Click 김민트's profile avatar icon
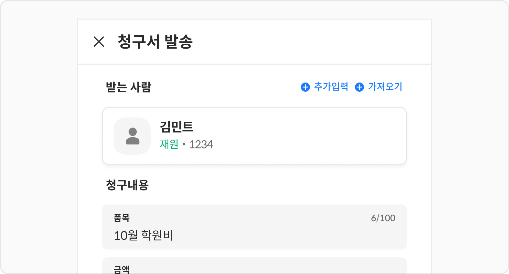 (132, 136)
